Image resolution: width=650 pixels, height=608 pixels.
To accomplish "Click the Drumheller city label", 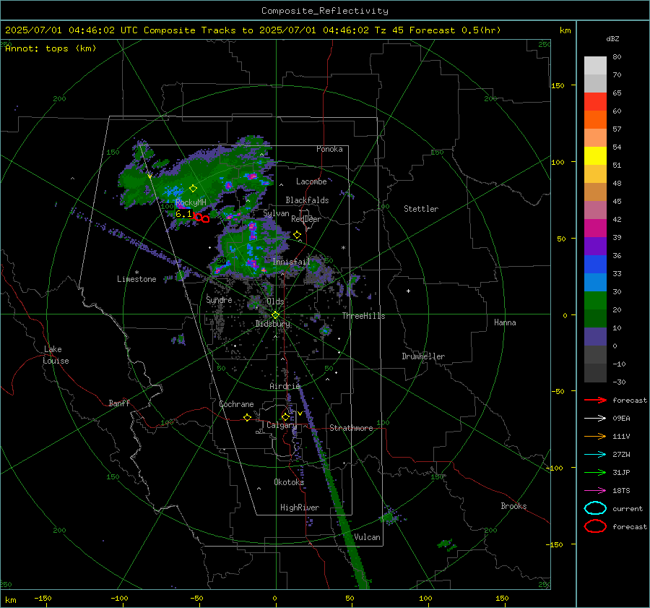I will (x=423, y=356).
